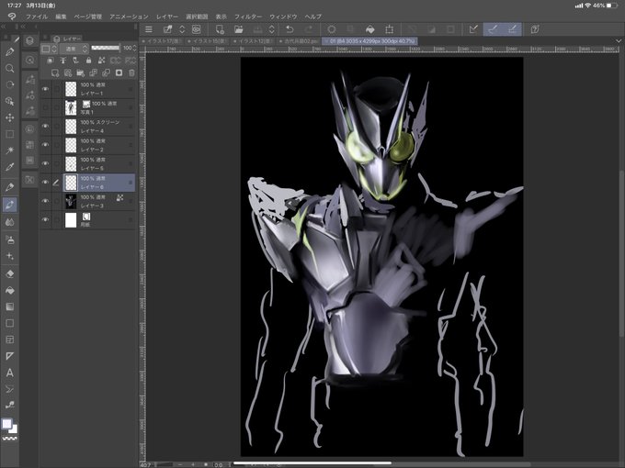The height and width of the screenshot is (468, 625).
Task: Open the ウィンドウ menu
Action: click(283, 17)
